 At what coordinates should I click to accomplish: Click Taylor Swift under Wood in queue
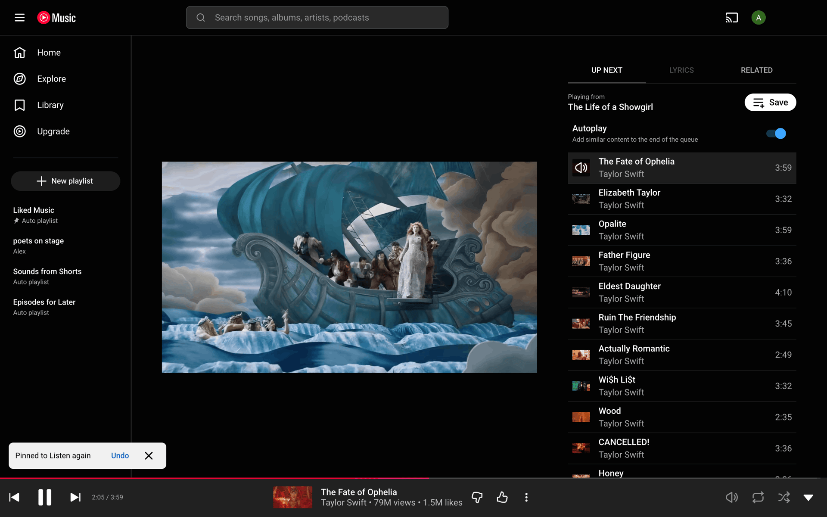click(x=621, y=424)
